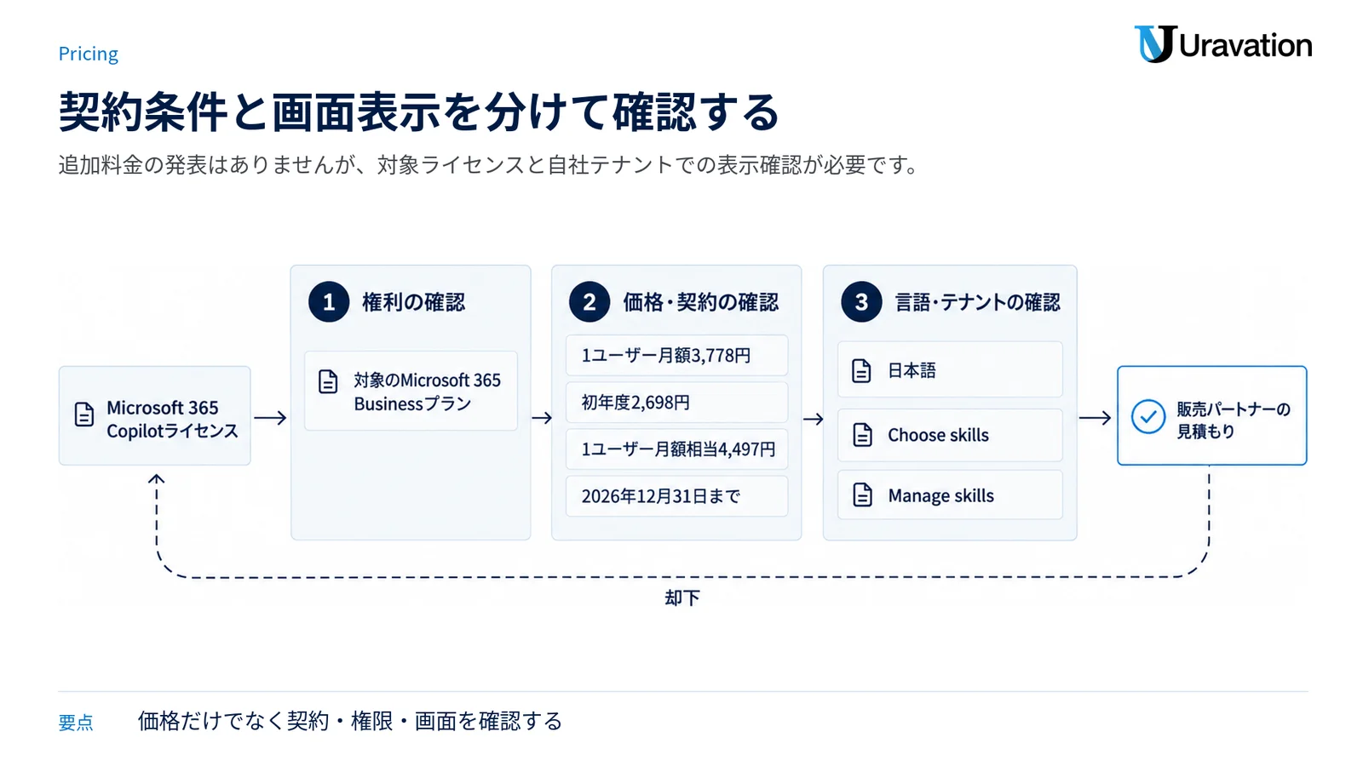Screen dimensions: 1363x766
Task: Select the Choose skills label
Action: click(x=938, y=435)
